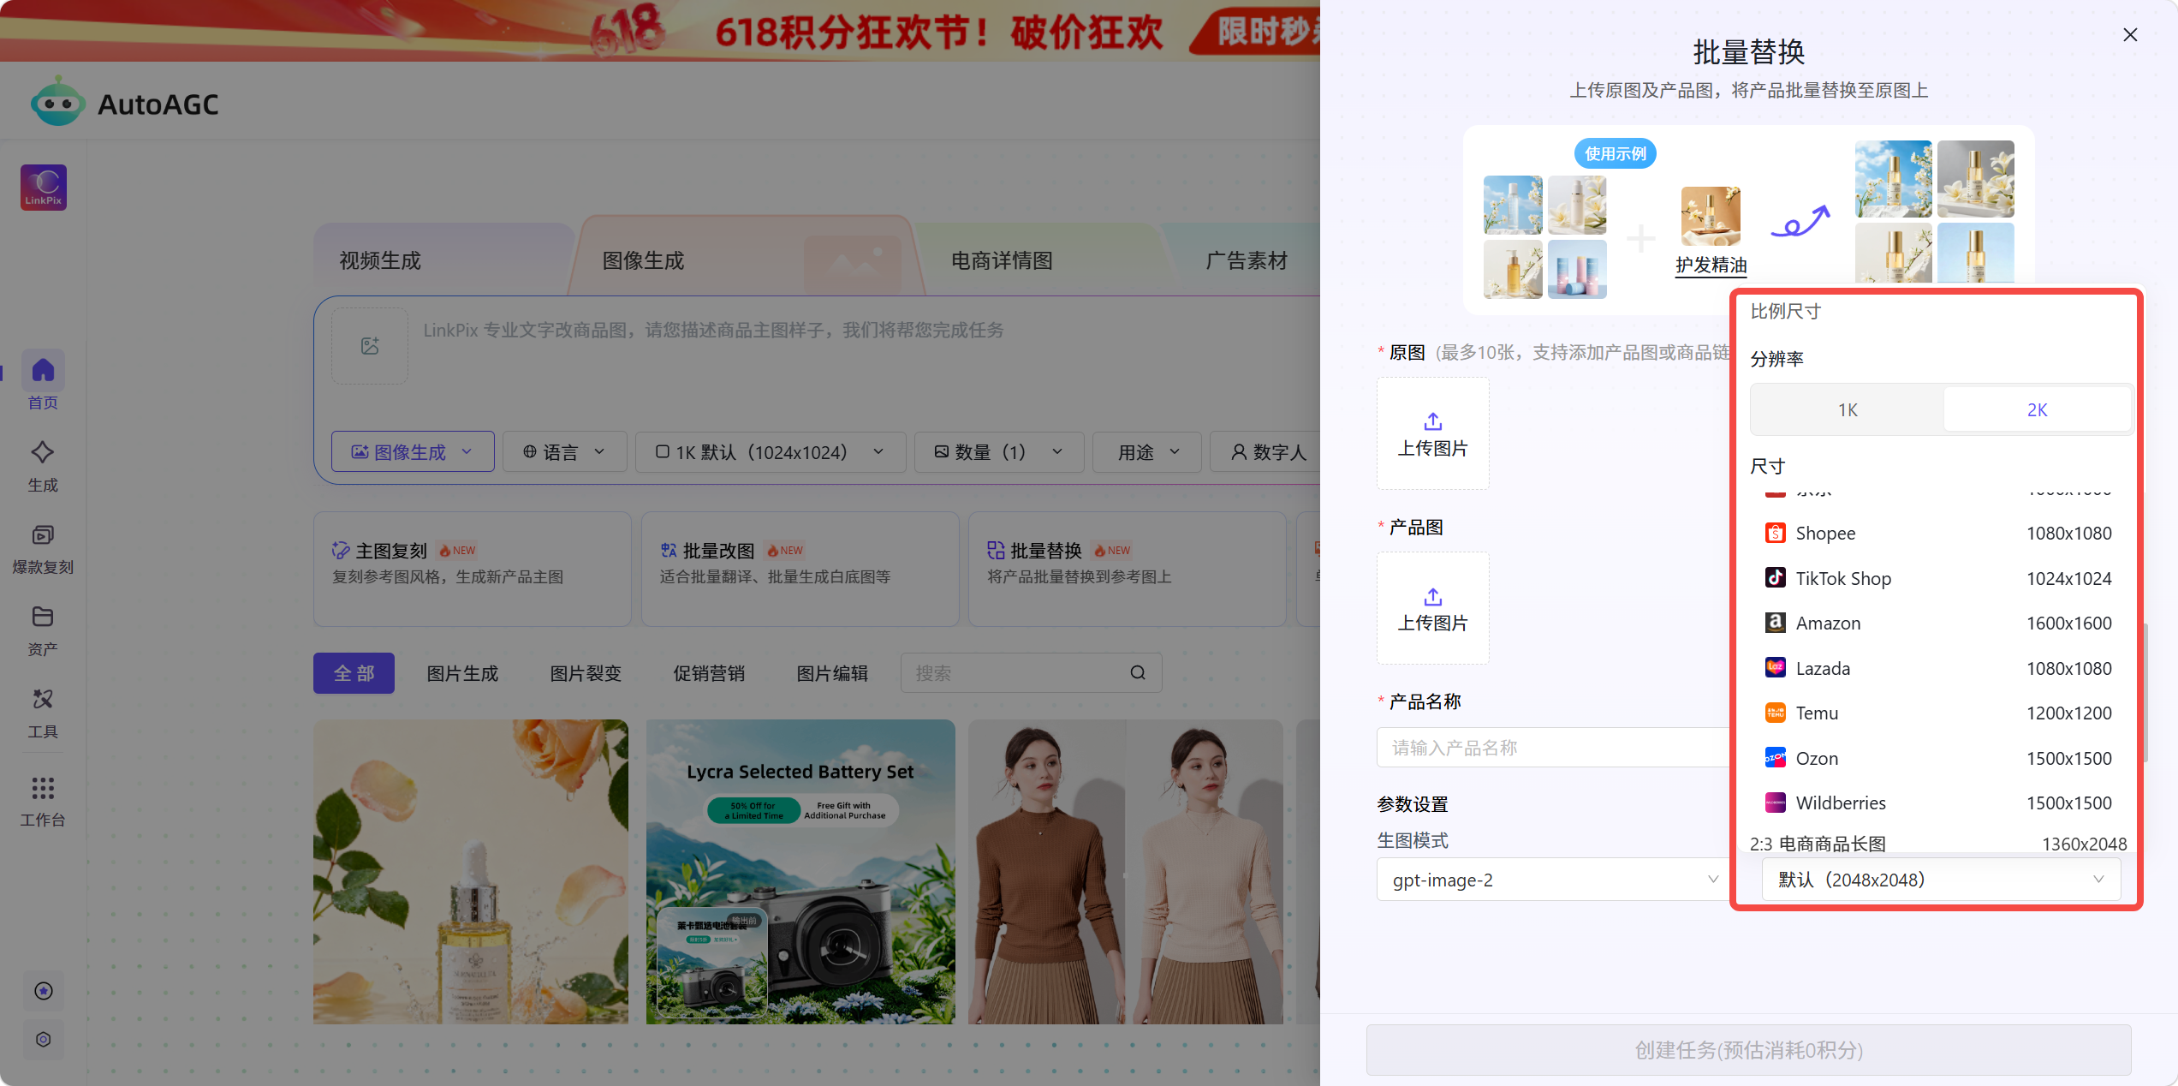Click the Lazada platform icon

tap(1776, 668)
